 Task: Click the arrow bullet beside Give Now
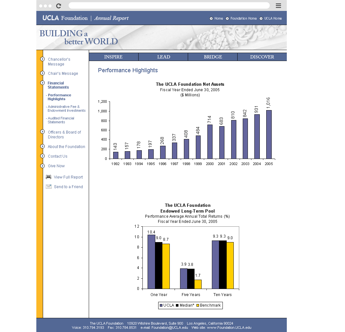[x=42, y=166]
